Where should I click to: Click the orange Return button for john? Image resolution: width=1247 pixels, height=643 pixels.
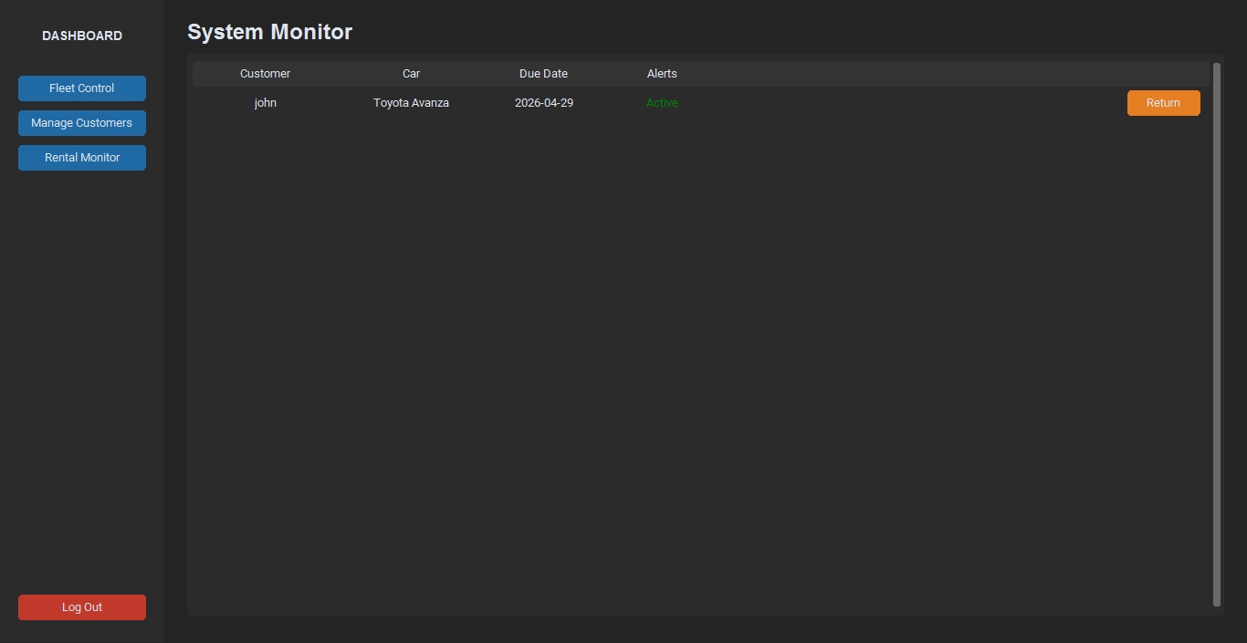click(x=1163, y=103)
